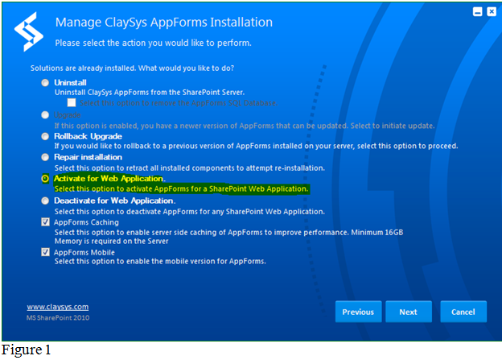Screen dimensions: 502x360
Task: Click 'deactivate AppForms for any SharePoint Web Application' text
Action: pos(190,212)
